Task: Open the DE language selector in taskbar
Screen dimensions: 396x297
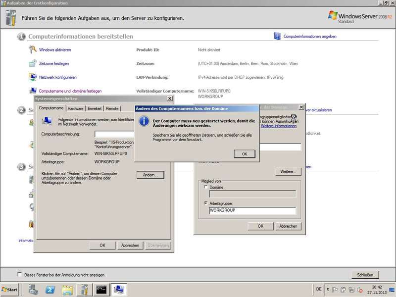Action: click(x=318, y=289)
